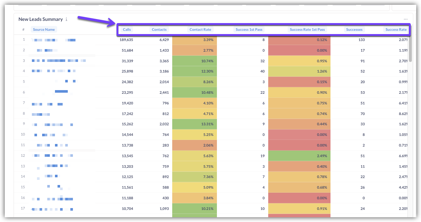
Task: Select the Successes column header
Action: (354, 30)
